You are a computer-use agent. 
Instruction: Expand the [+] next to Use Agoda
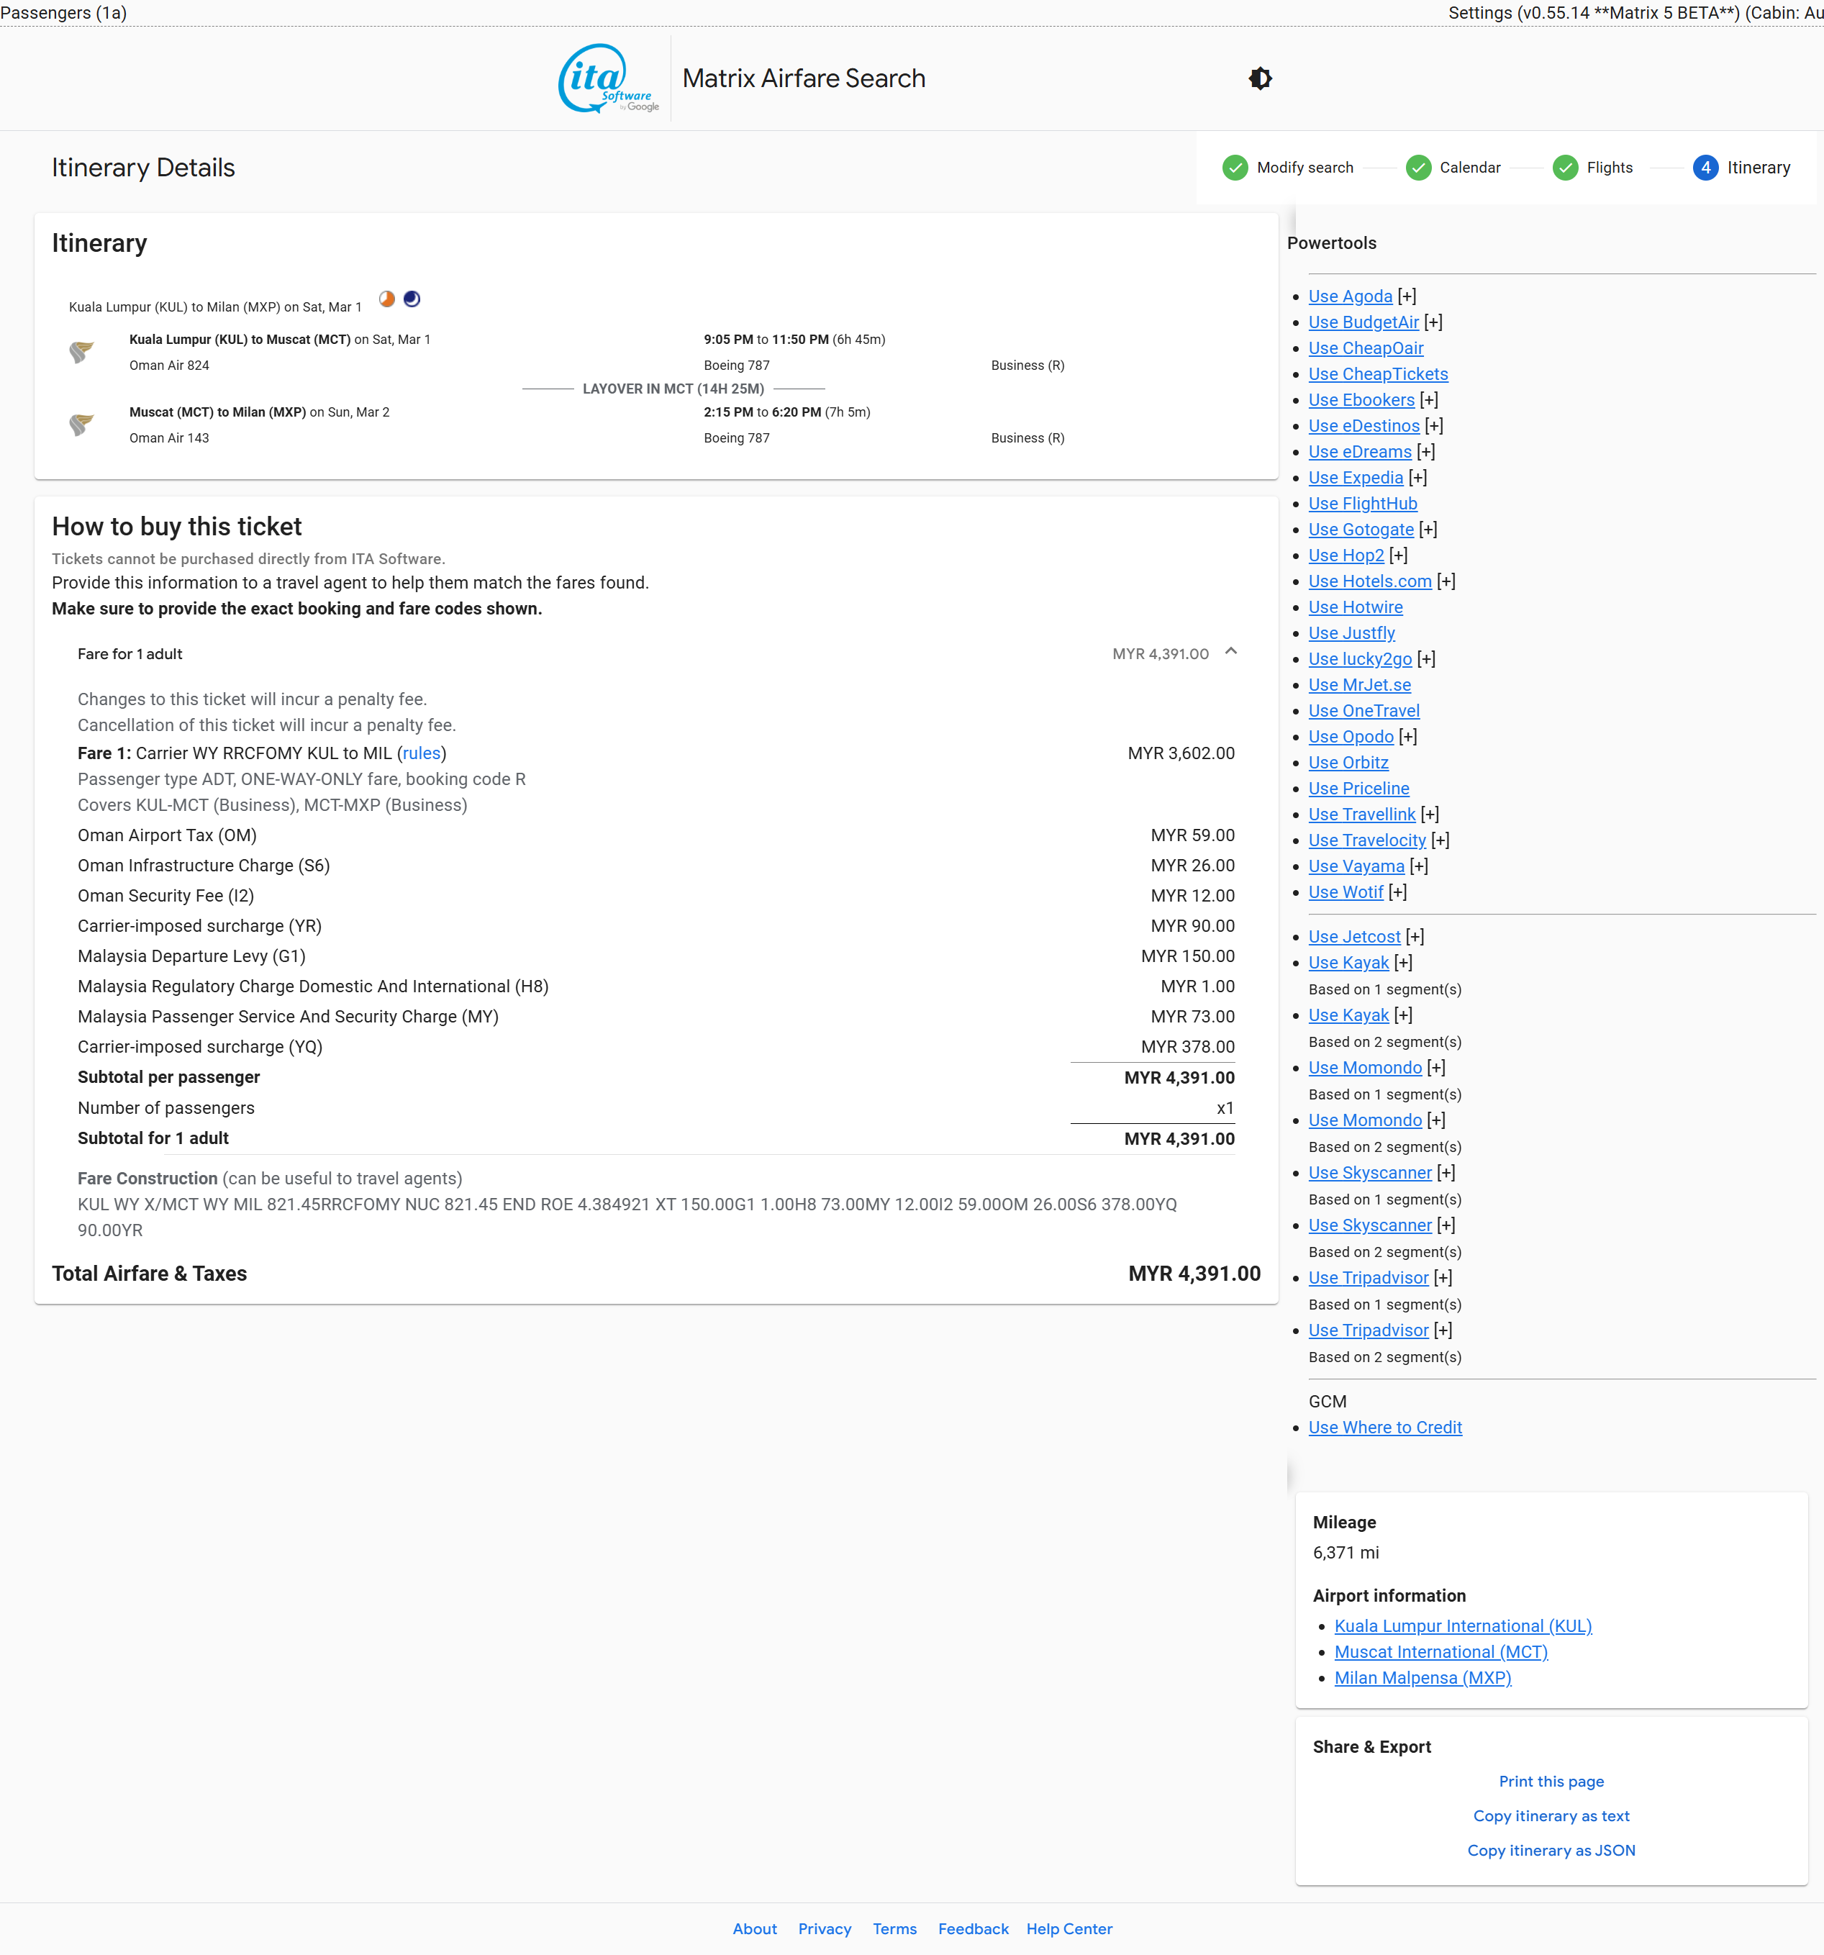(1407, 296)
